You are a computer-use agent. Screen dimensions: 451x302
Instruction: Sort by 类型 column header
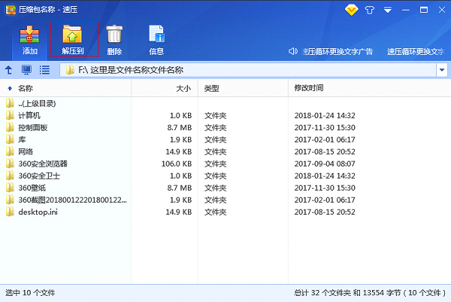coord(212,89)
